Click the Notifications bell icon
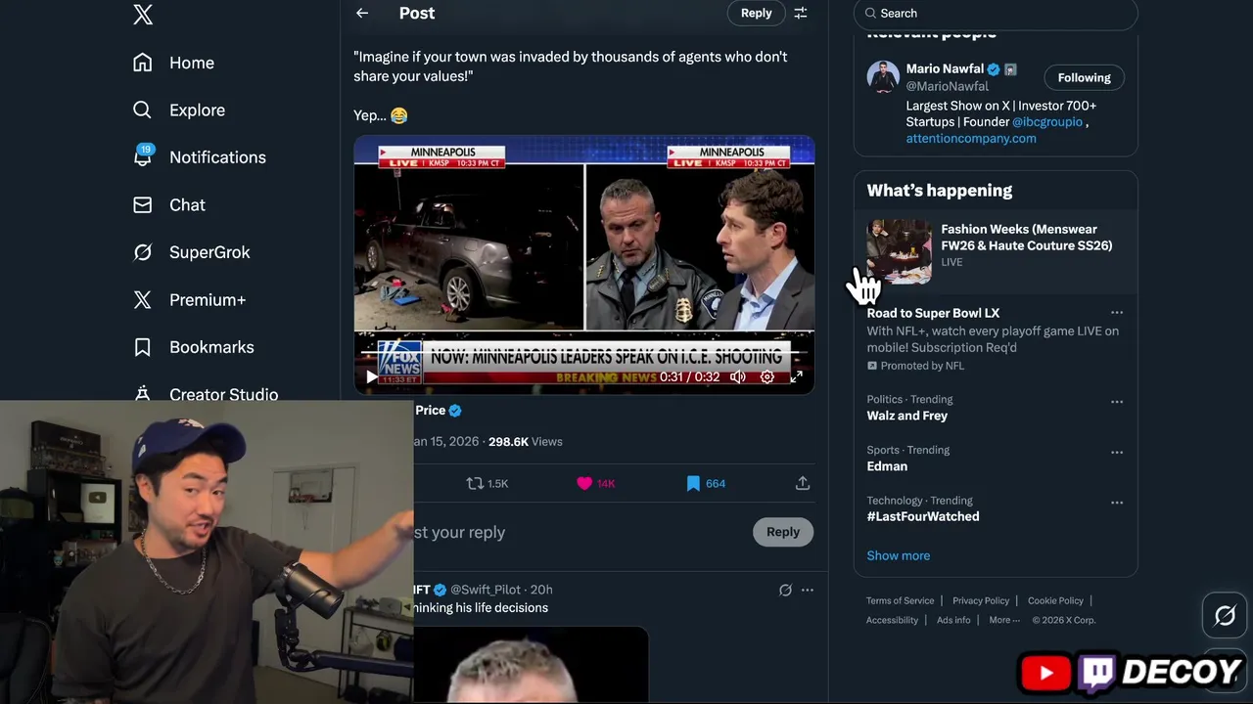The width and height of the screenshot is (1253, 704). pyautogui.click(x=143, y=157)
